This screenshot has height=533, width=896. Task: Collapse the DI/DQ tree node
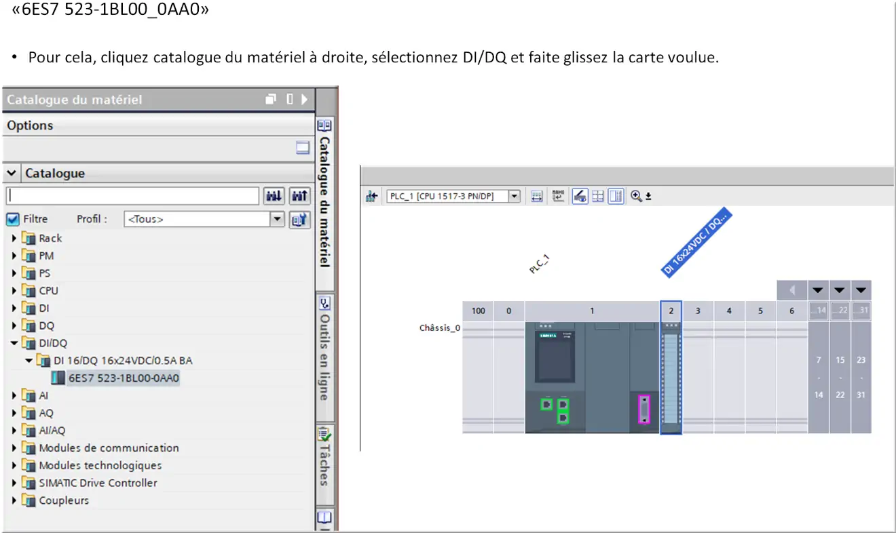(14, 343)
